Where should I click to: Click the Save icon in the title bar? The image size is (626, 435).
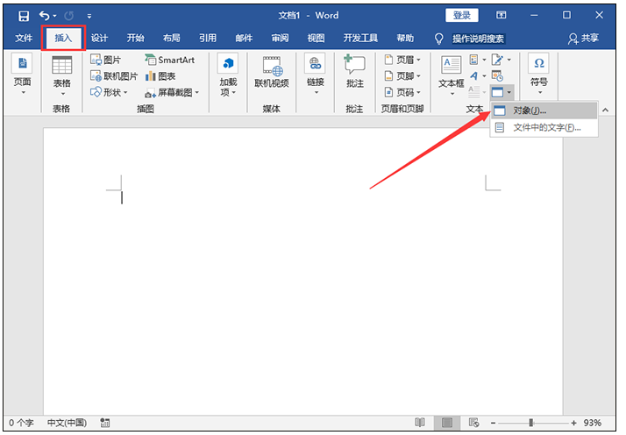tap(24, 16)
